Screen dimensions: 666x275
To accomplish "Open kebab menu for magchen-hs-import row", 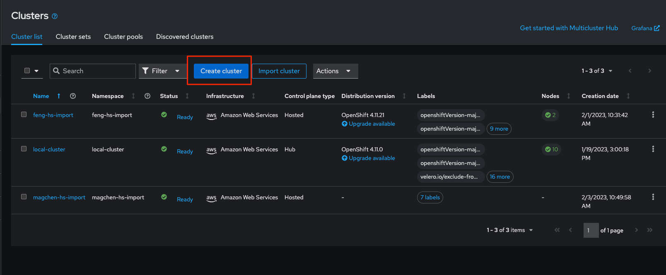I will (653, 197).
